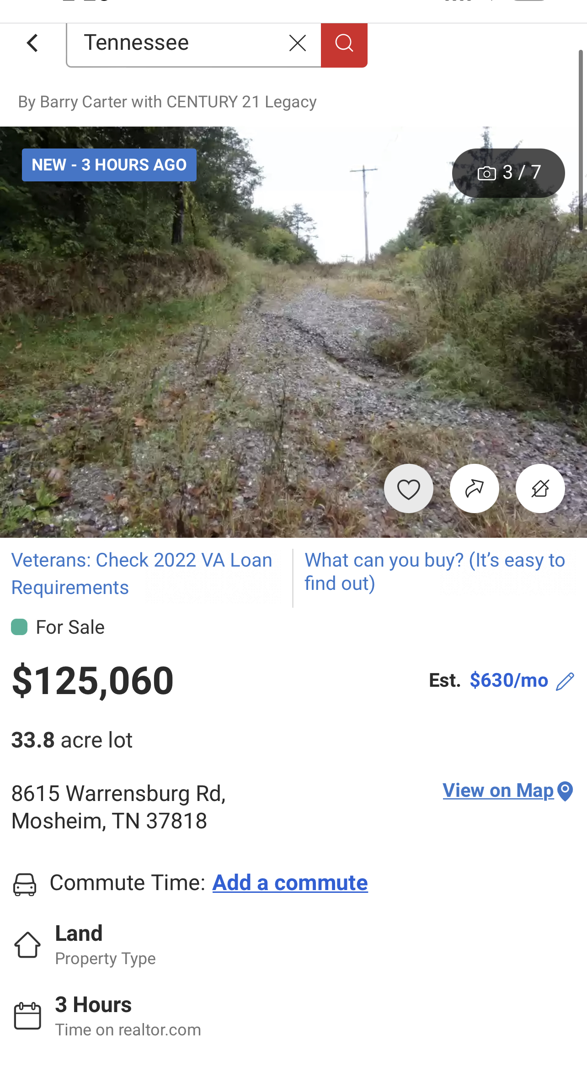This screenshot has width=587, height=1066.
Task: Tap the $630/mo estimate
Action: click(x=509, y=680)
